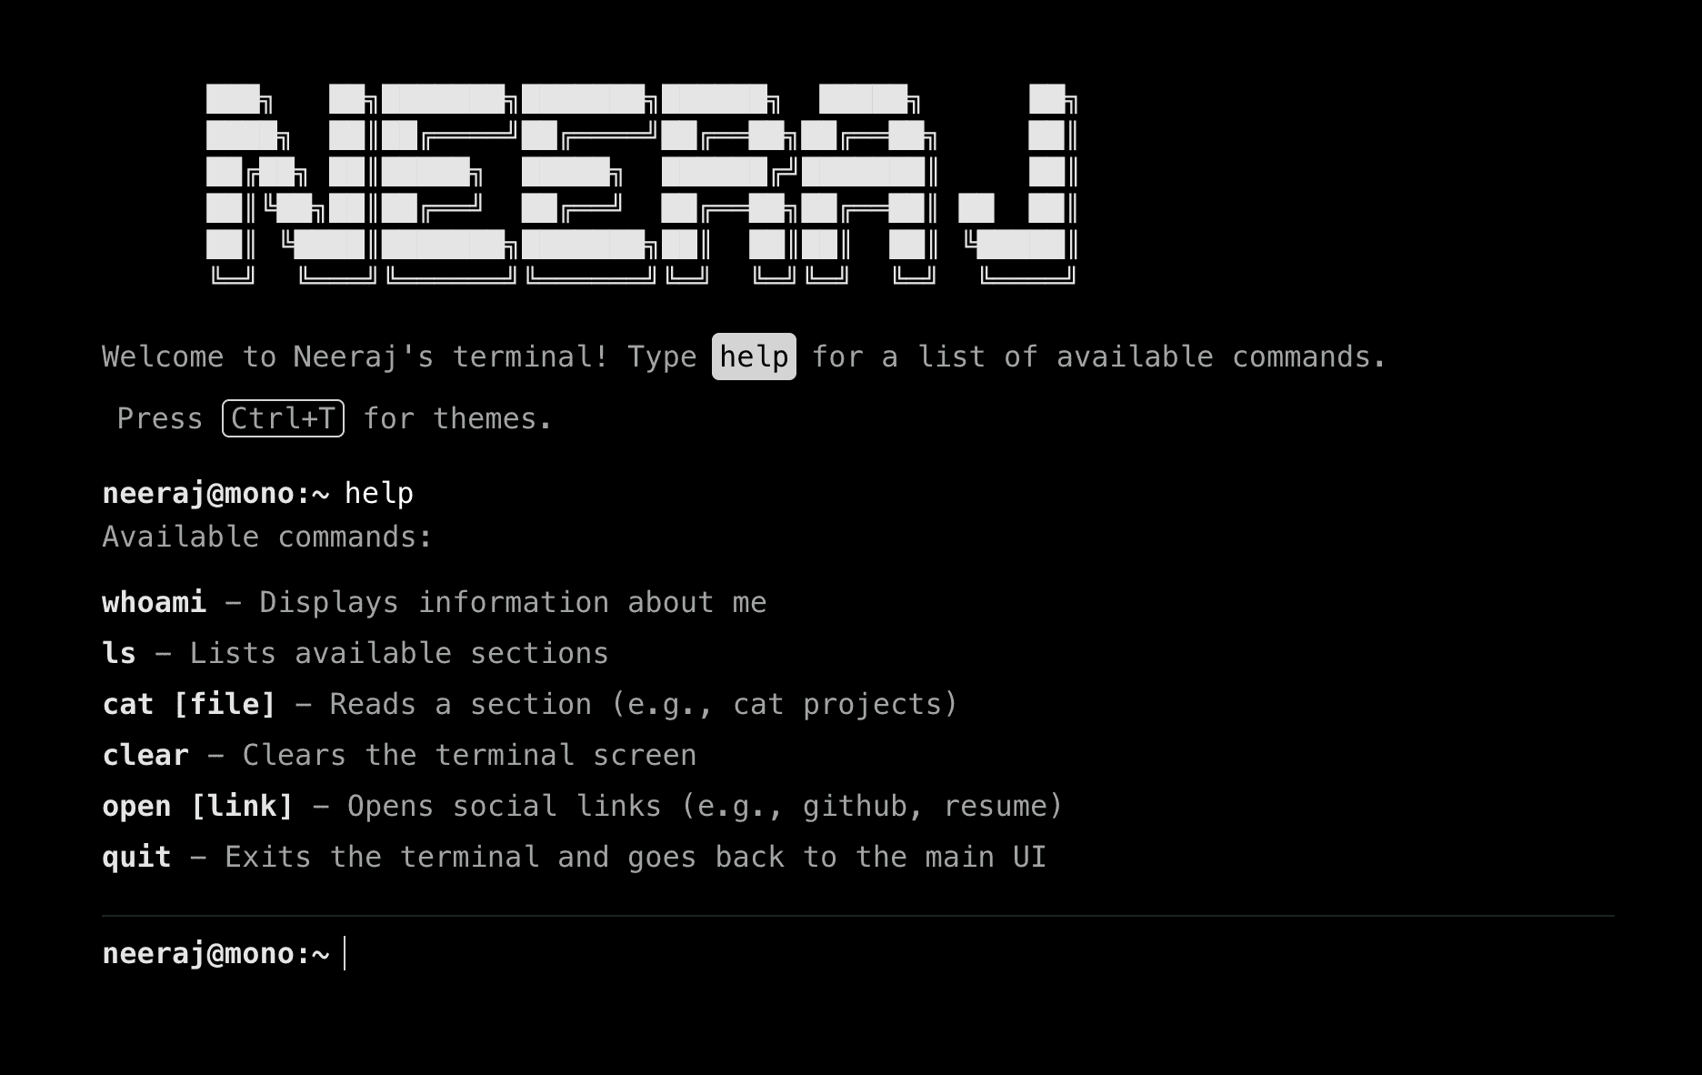This screenshot has height=1075, width=1702.
Task: Click the welcome message text
Action: coord(745,357)
